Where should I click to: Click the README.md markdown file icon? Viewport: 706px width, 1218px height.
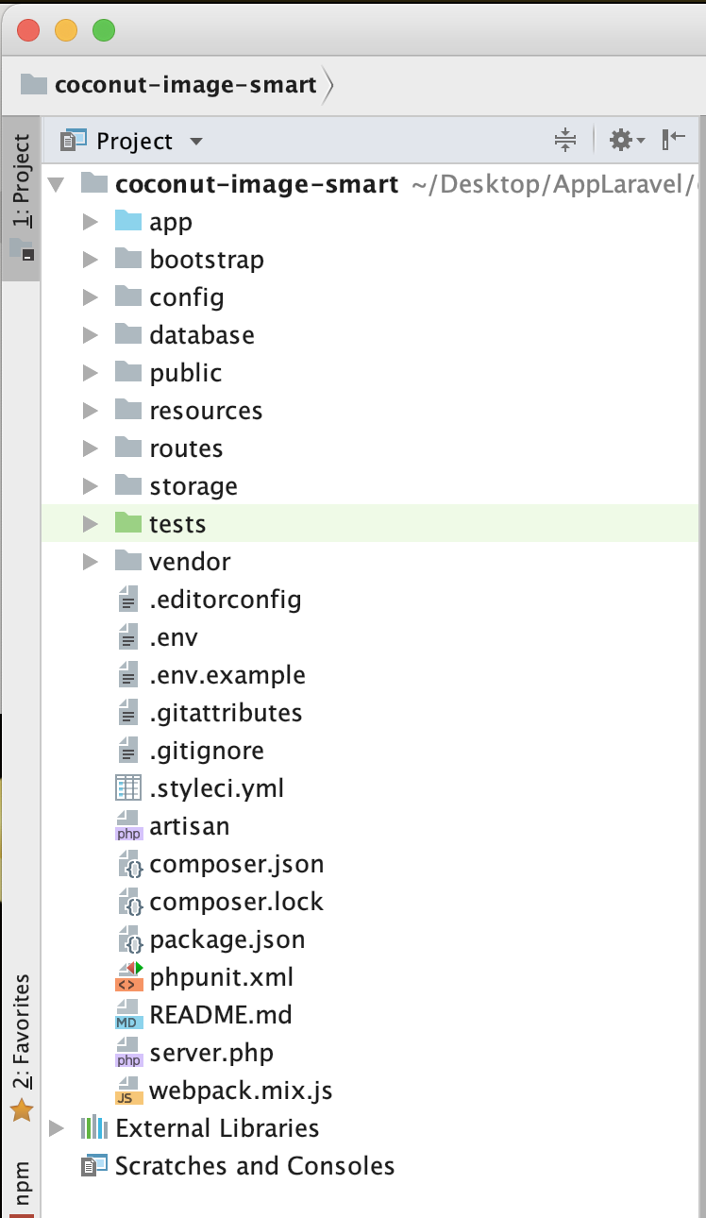[x=127, y=1015]
